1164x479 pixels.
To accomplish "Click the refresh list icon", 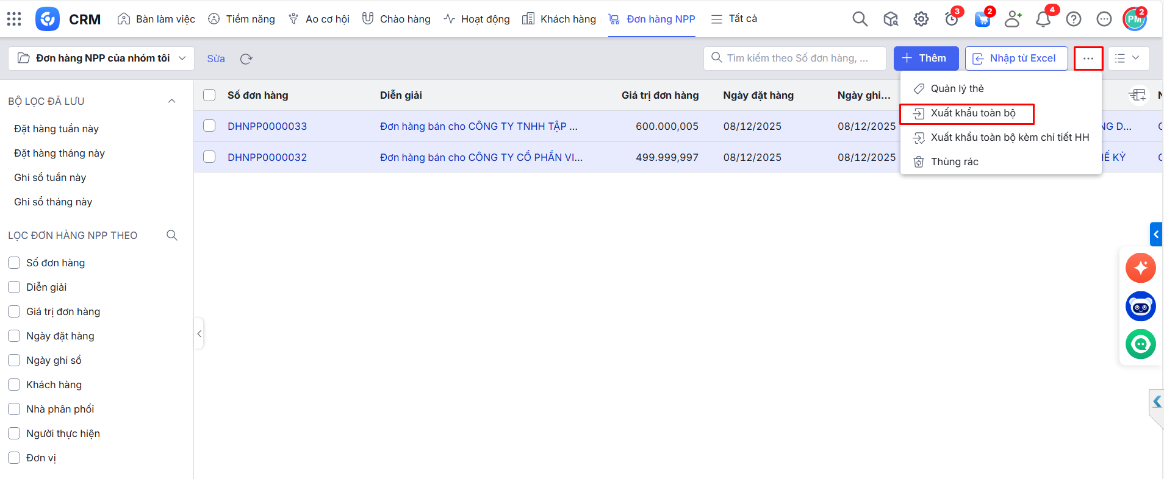I will (x=246, y=59).
